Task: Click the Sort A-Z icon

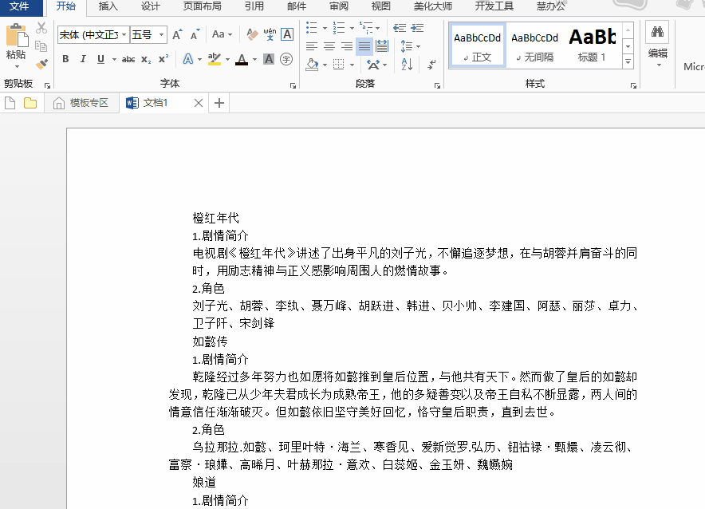Action: (x=407, y=65)
